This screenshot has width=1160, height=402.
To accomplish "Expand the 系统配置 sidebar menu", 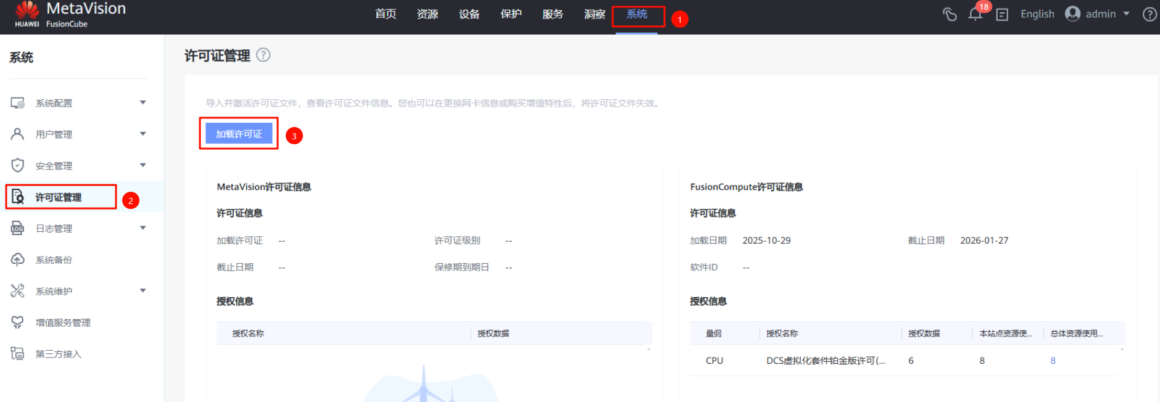I will click(x=143, y=102).
